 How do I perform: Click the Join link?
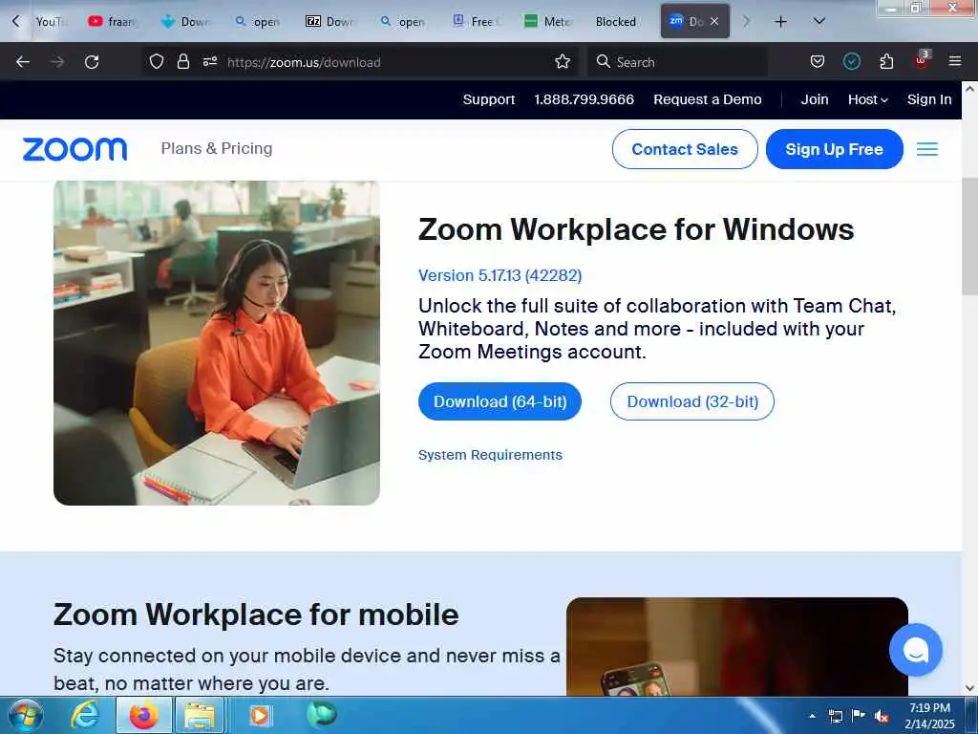815,99
